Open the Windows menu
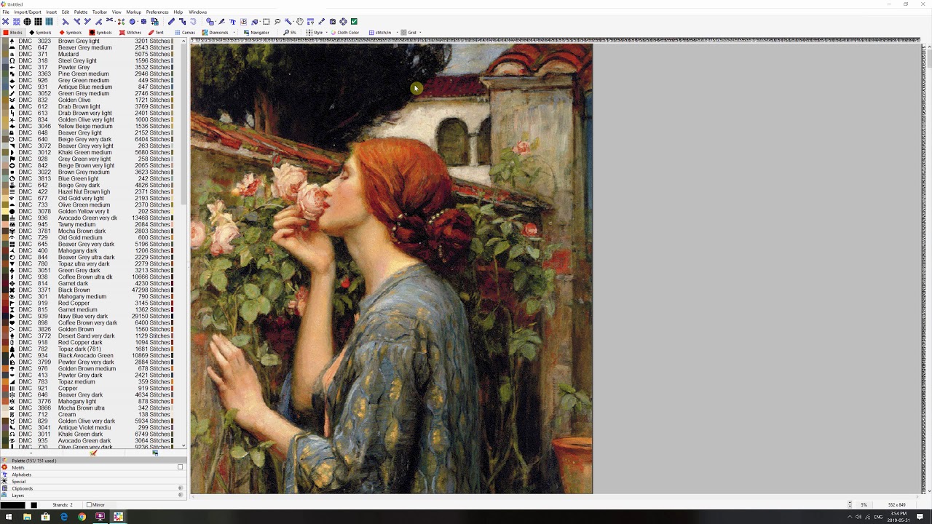This screenshot has height=524, width=932. click(x=198, y=12)
